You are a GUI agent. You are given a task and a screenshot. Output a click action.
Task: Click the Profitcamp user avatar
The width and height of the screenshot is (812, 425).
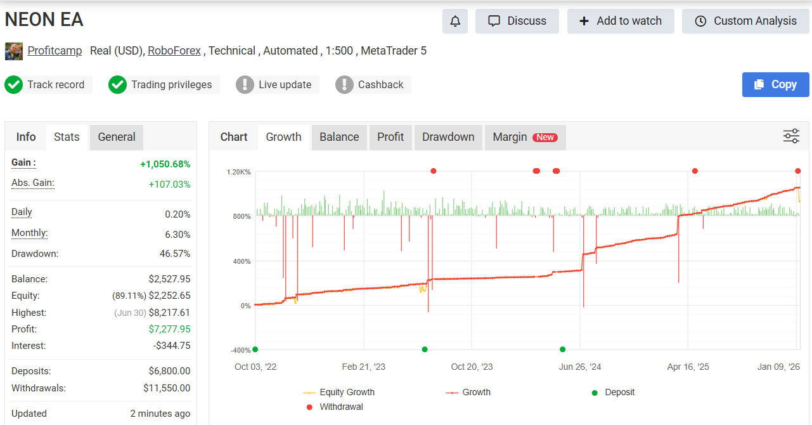pos(14,51)
